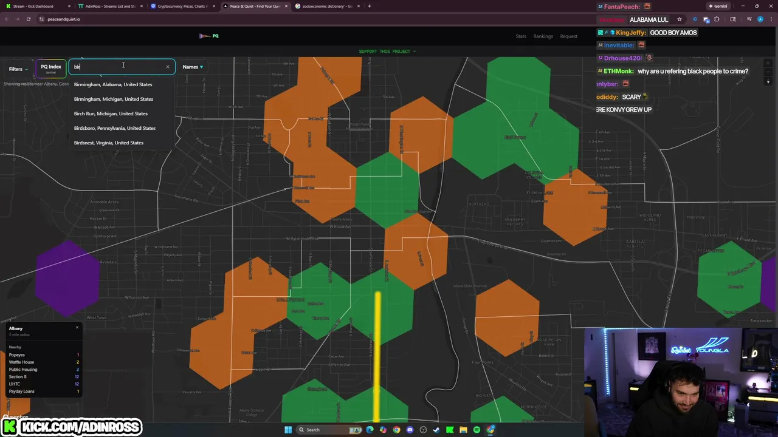The height and width of the screenshot is (437, 778).
Task: Click the purple hexagon near Avondale
Action: pyautogui.click(x=67, y=278)
